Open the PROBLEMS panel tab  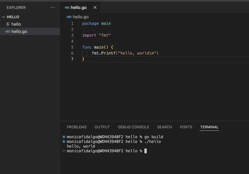click(77, 127)
